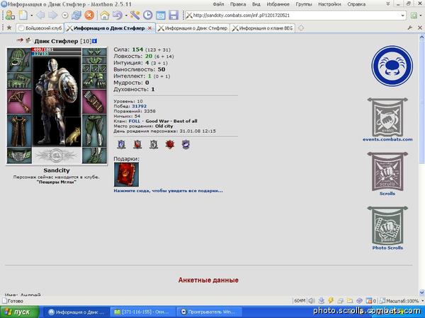The width and height of the screenshot is (425, 318).
Task: Save page with floppy disk icon
Action: coord(174,15)
